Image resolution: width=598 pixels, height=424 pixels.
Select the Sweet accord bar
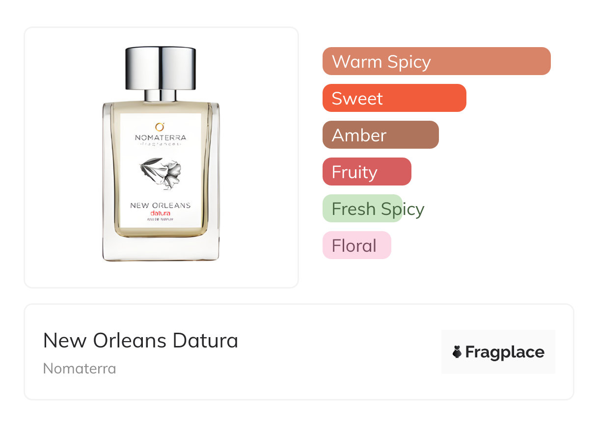point(394,98)
